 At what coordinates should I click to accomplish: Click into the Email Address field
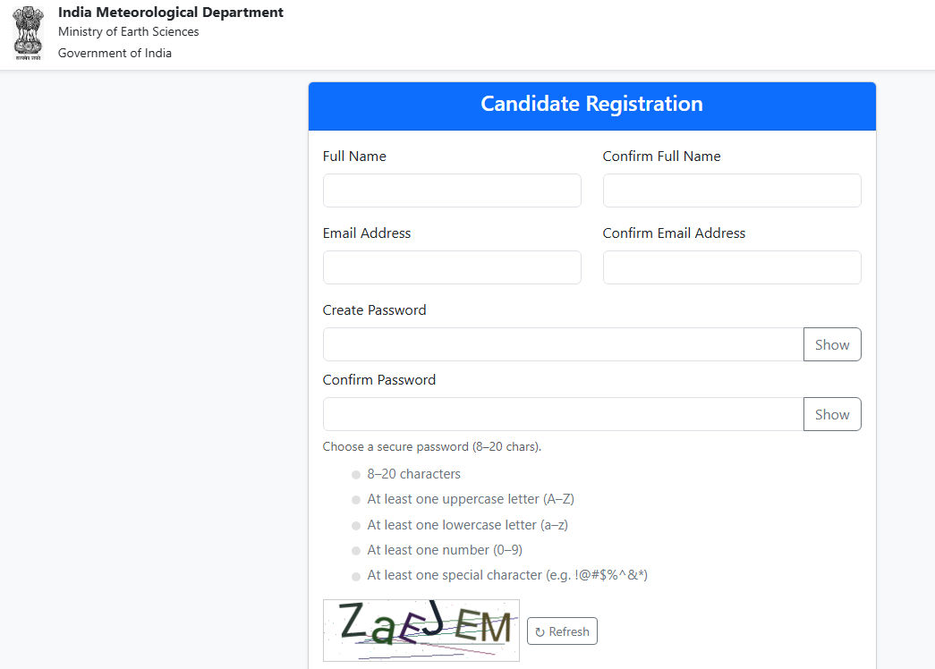(452, 267)
